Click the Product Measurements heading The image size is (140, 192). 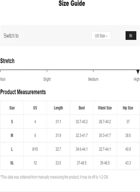point(23,92)
